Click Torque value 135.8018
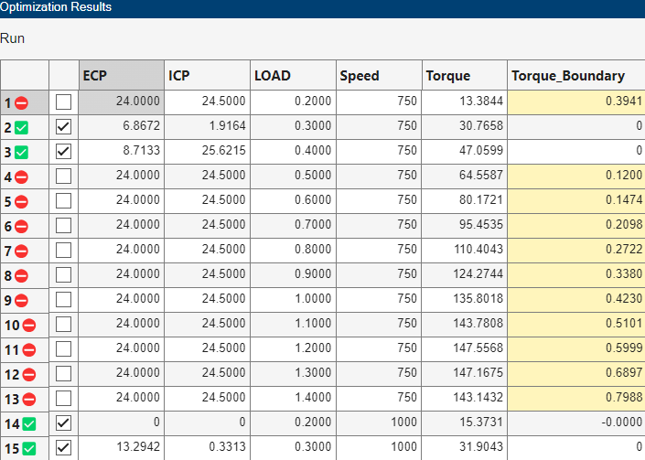The height and width of the screenshot is (460, 645). [478, 298]
